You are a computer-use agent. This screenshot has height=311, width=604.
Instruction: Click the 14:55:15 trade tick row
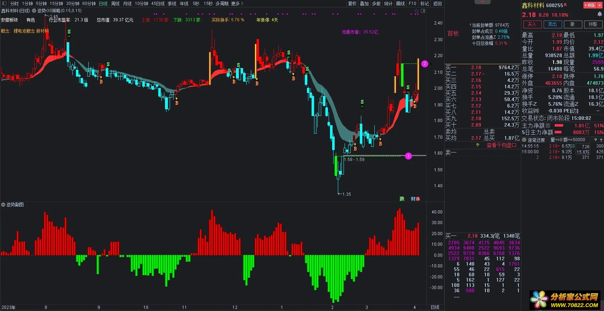562,146
